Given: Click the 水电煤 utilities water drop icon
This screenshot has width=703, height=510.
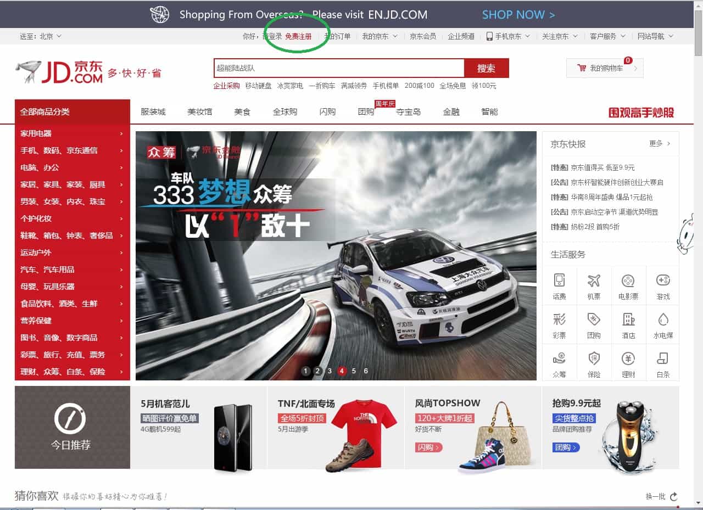Looking at the screenshot, I should [x=663, y=320].
